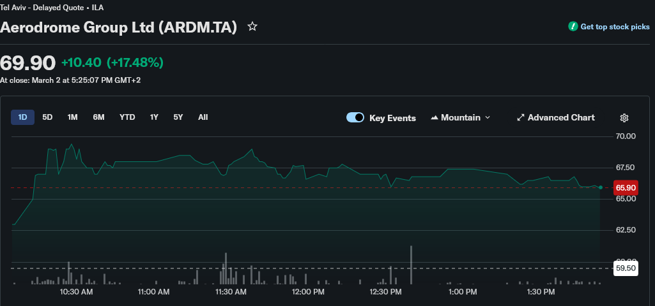655x306 pixels.
Task: Open chart settings gear icon
Action: pos(624,118)
